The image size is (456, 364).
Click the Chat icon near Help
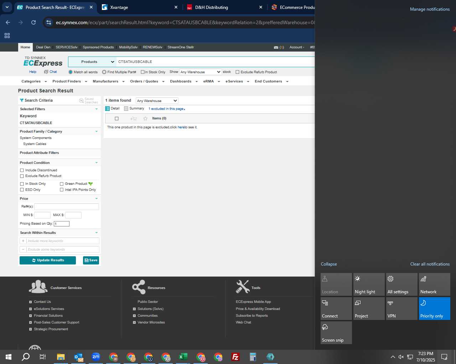click(x=46, y=72)
